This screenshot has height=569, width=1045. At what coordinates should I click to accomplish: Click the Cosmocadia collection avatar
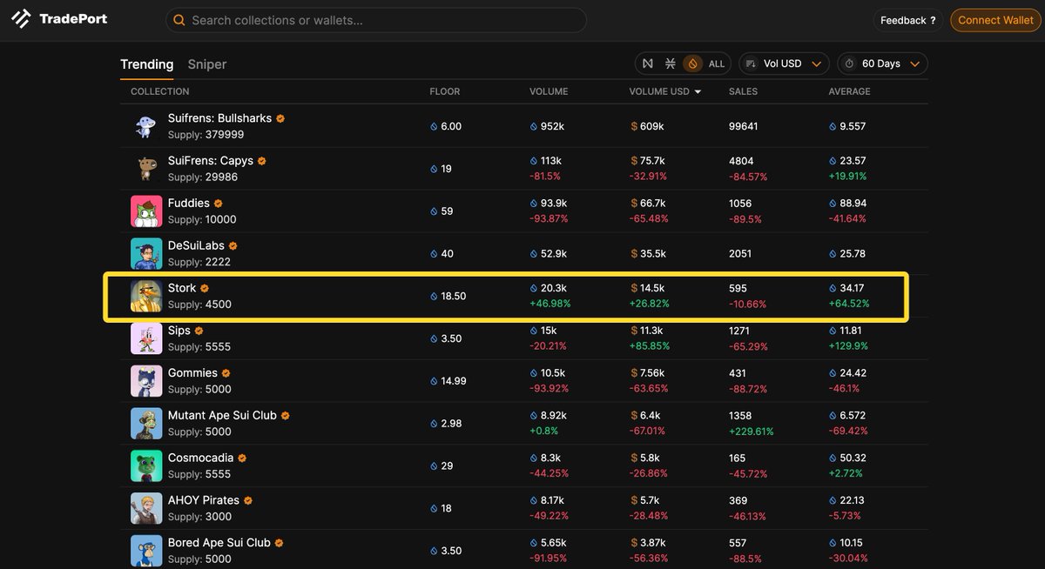[x=146, y=466]
